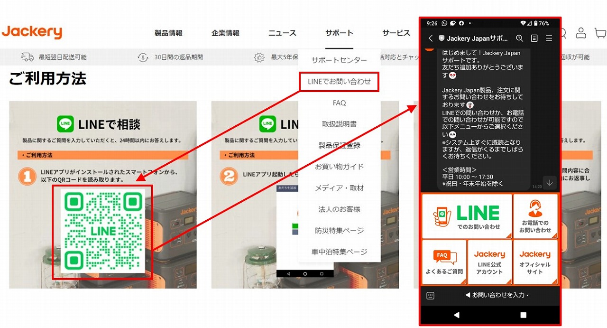Screen dimensions: 607x328
Task: Open the hamburger menu in LINE chat
Action: pos(549,38)
